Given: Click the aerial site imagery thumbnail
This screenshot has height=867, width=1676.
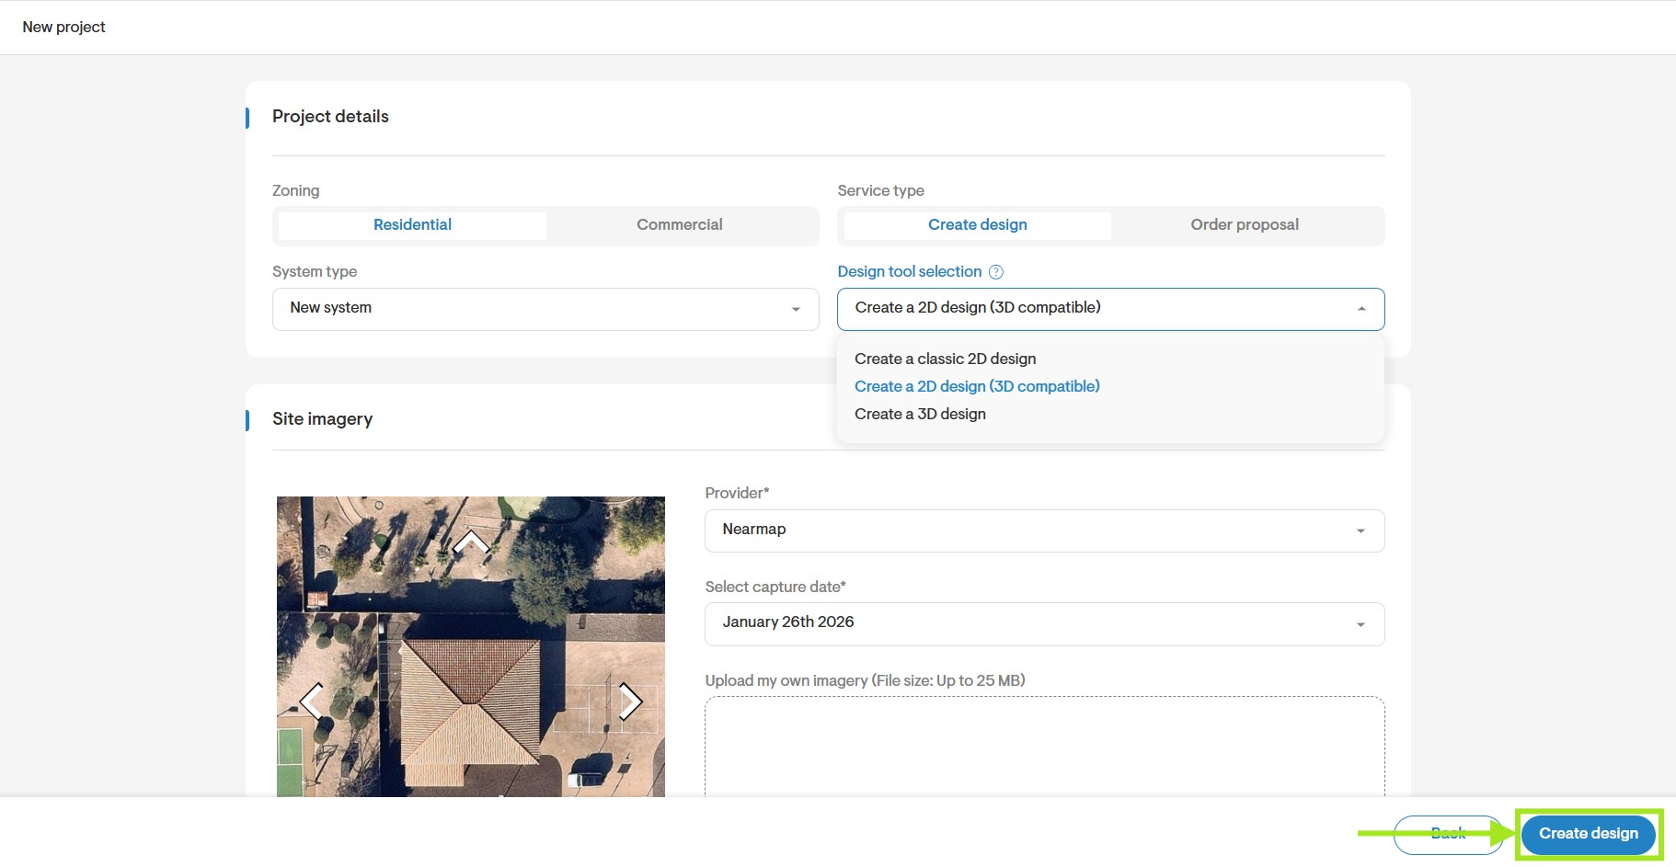Looking at the screenshot, I should pos(471,646).
